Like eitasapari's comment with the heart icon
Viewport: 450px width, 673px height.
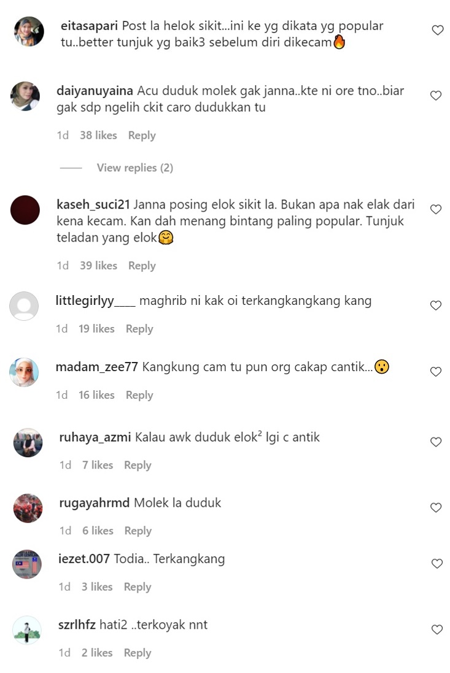[438, 30]
